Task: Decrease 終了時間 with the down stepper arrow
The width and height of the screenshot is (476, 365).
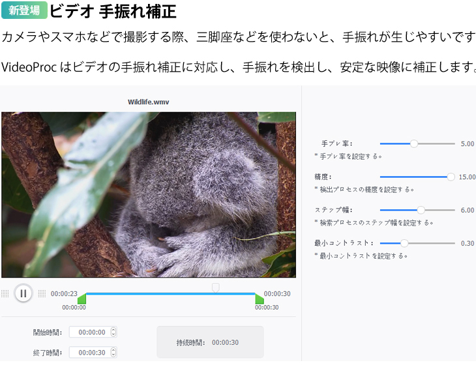Action: [113, 355]
